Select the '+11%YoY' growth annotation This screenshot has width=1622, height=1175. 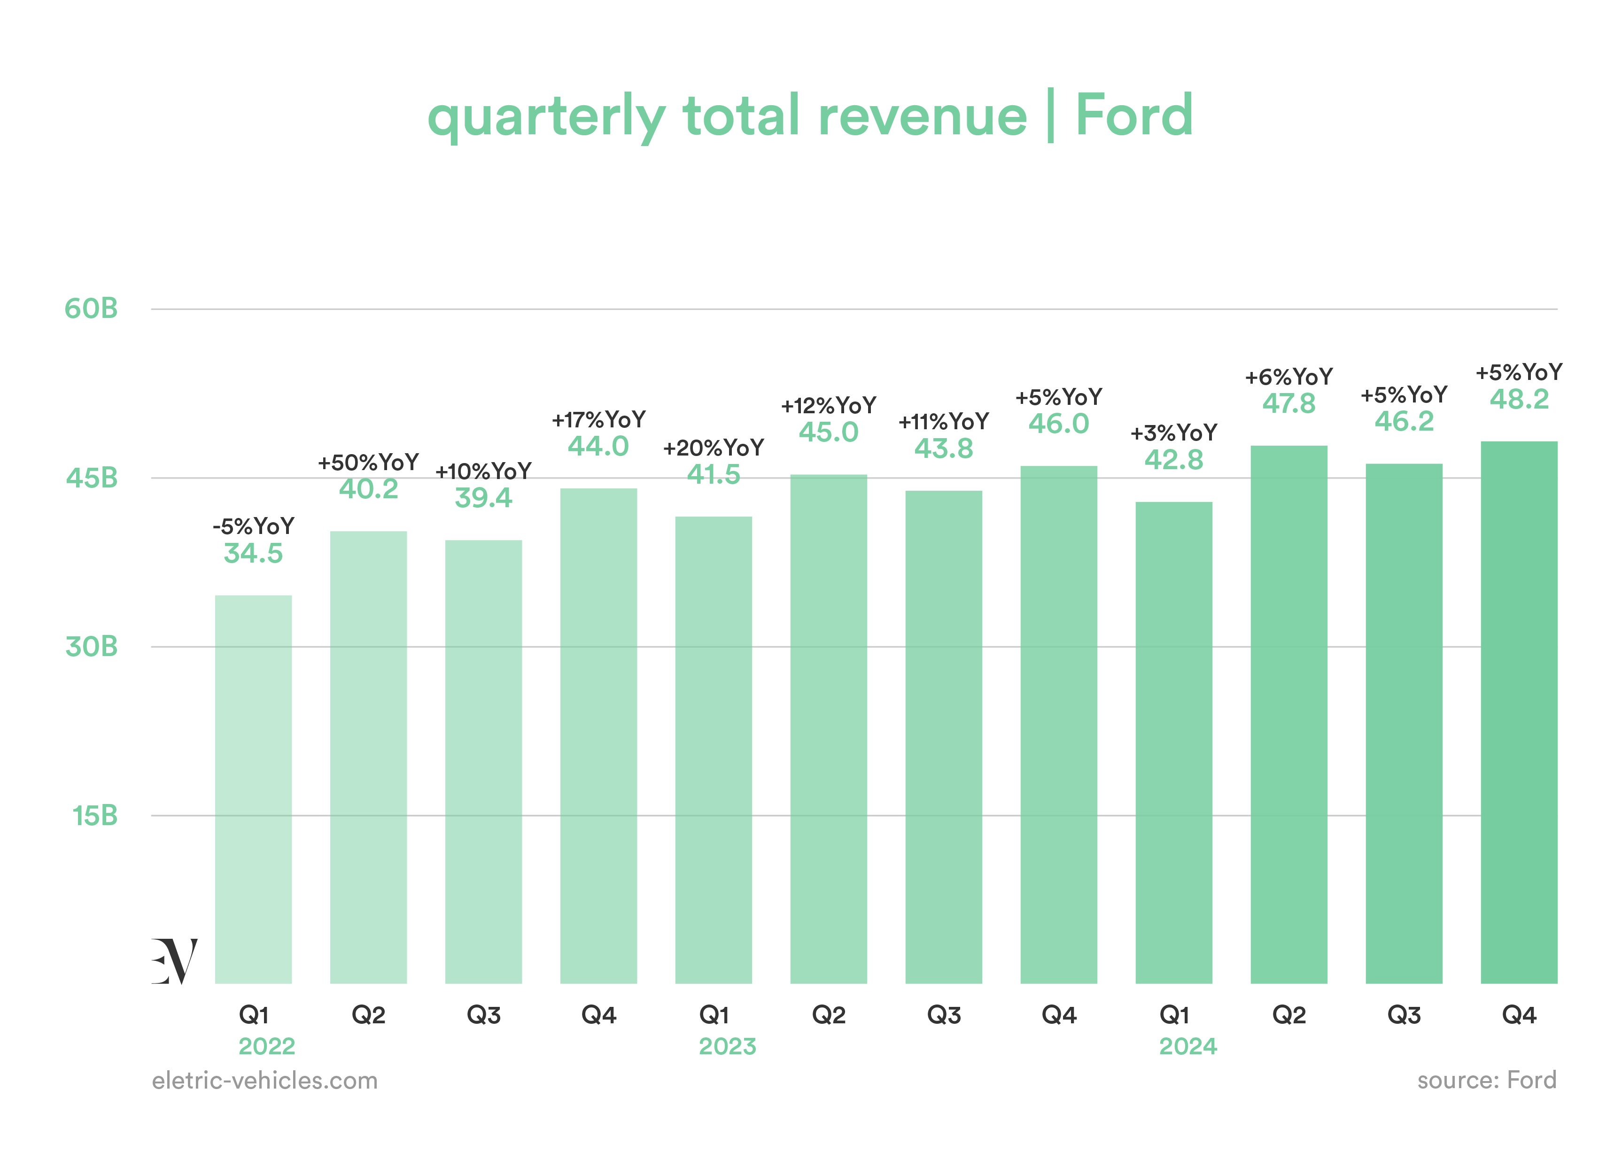pyautogui.click(x=944, y=422)
